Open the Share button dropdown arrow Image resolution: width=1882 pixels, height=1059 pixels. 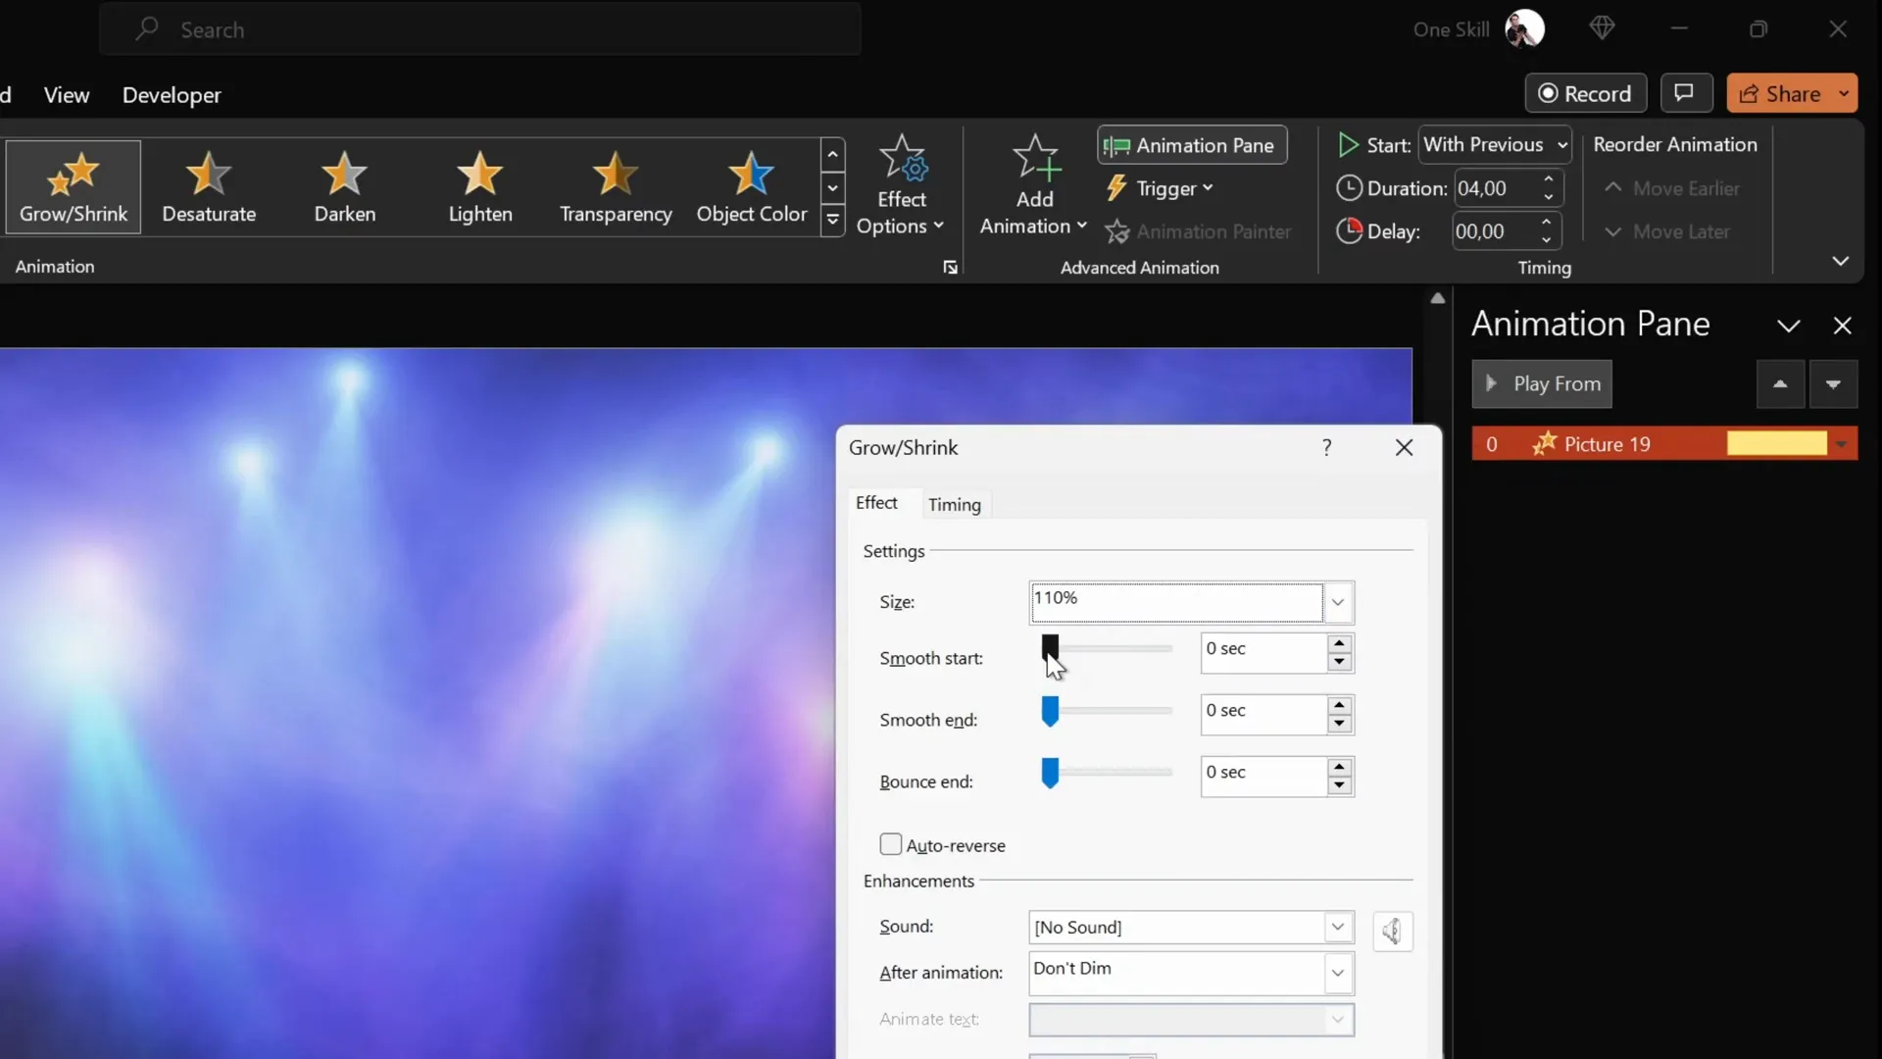click(x=1845, y=93)
